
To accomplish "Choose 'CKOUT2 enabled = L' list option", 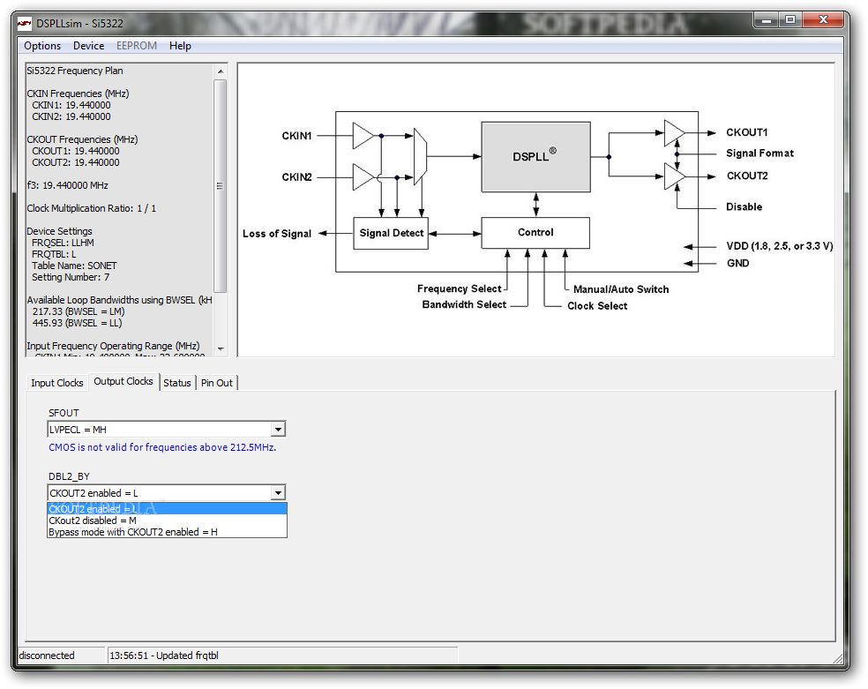I will point(168,509).
